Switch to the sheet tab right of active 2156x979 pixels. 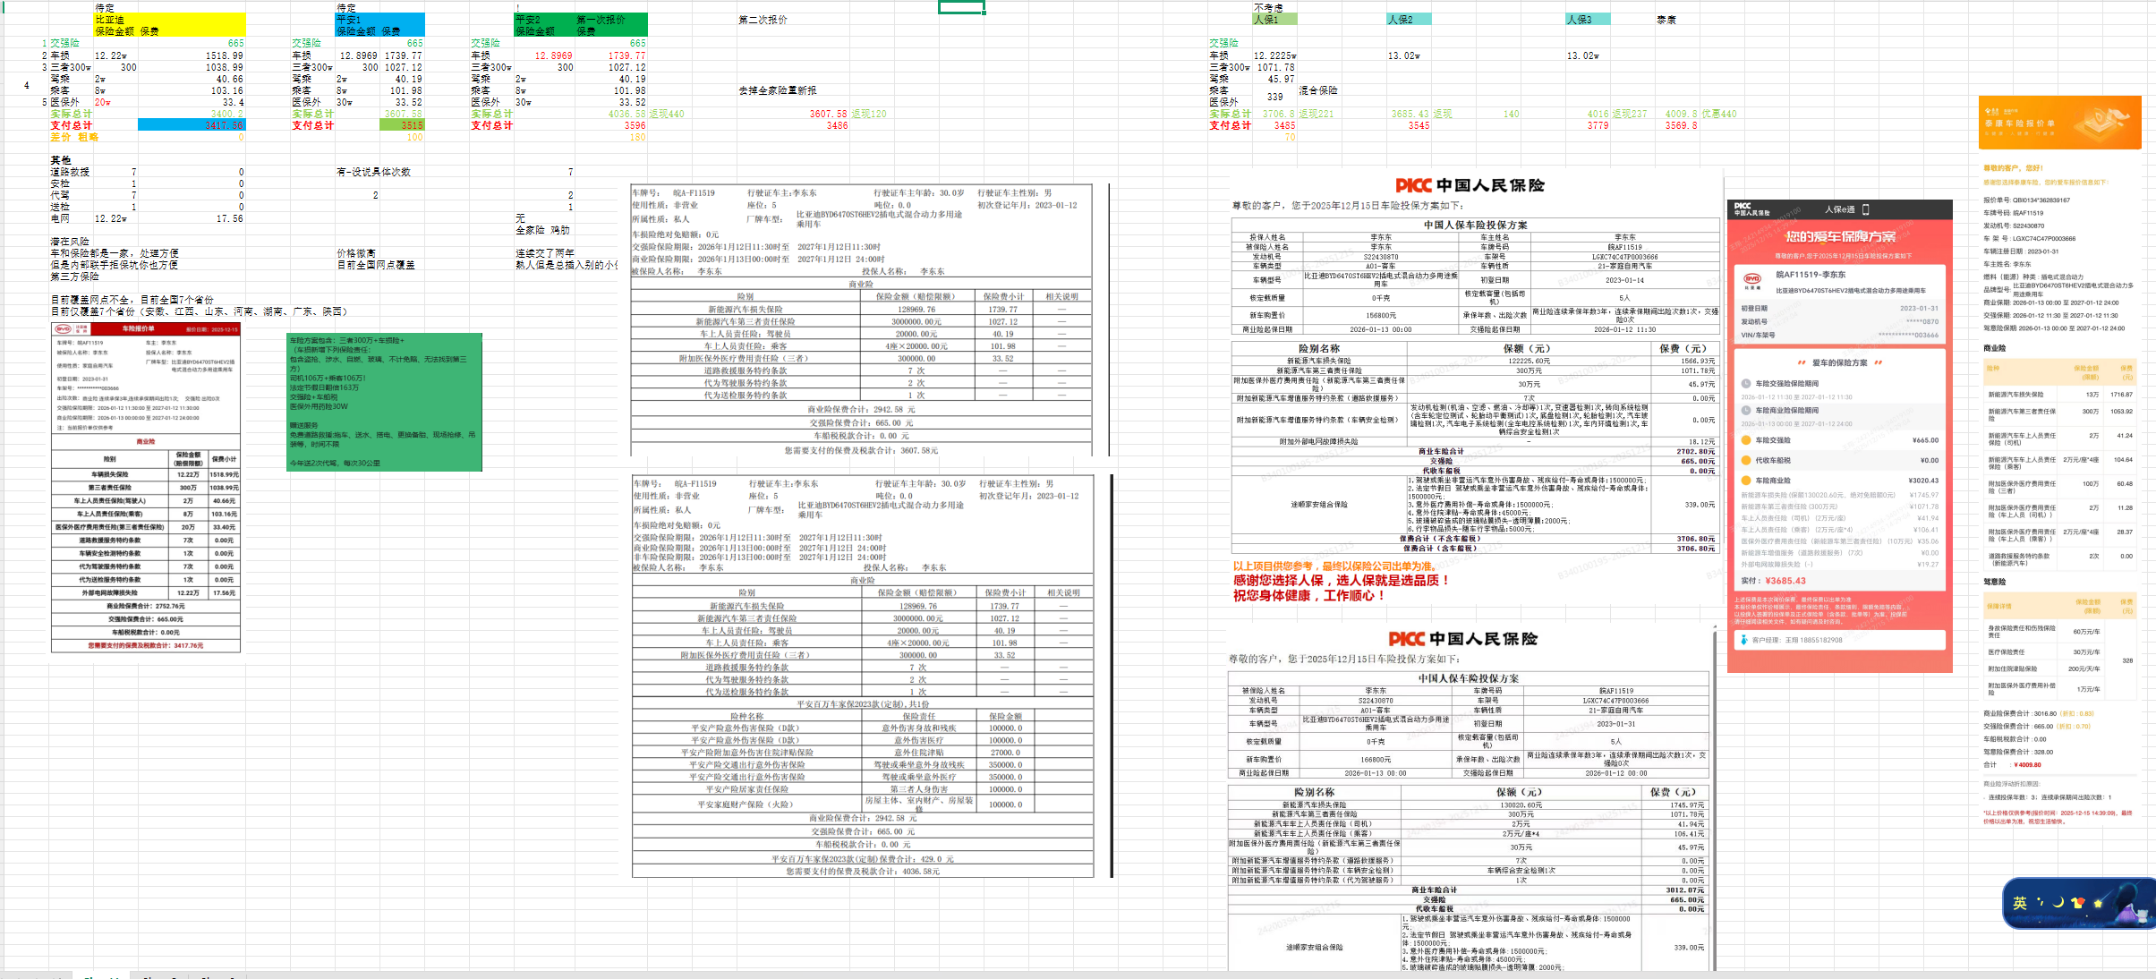click(x=159, y=975)
